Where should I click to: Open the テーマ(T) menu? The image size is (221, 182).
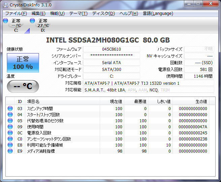78,14
